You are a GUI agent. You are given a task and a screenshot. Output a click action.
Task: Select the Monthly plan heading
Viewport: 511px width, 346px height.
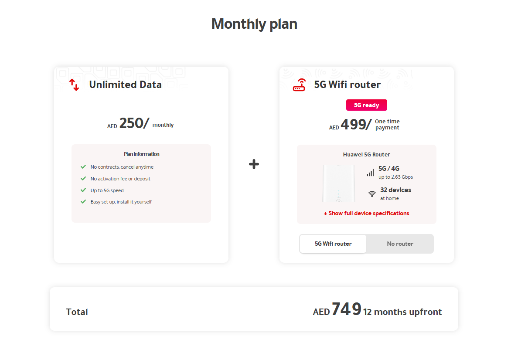coord(254,24)
